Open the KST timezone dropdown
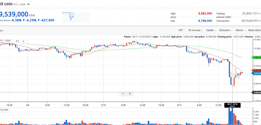This screenshot has width=261, height=125. 182,30
